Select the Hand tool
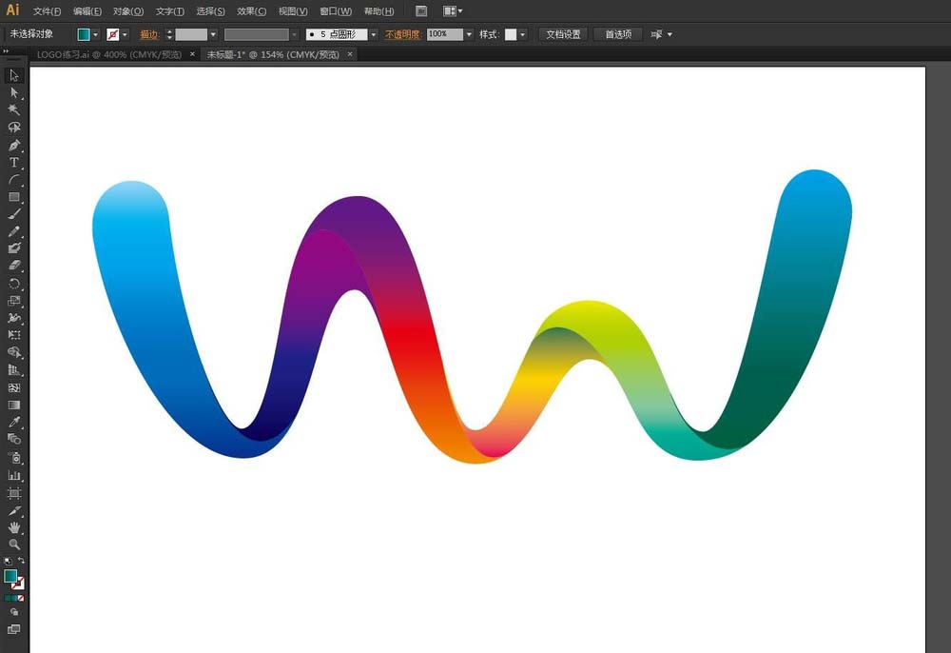This screenshot has height=653, width=951. coord(14,527)
